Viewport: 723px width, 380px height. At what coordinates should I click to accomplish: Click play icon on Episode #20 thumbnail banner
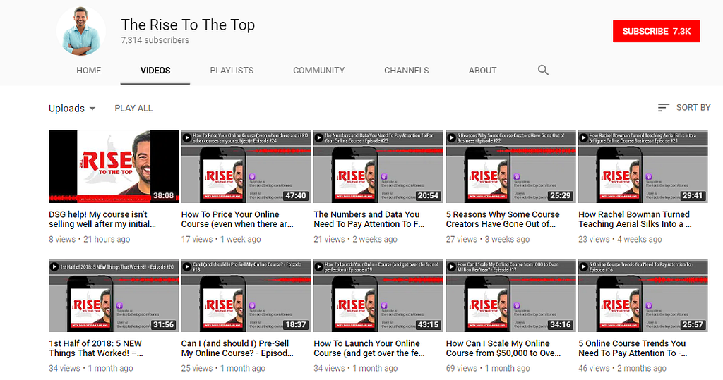(x=54, y=266)
